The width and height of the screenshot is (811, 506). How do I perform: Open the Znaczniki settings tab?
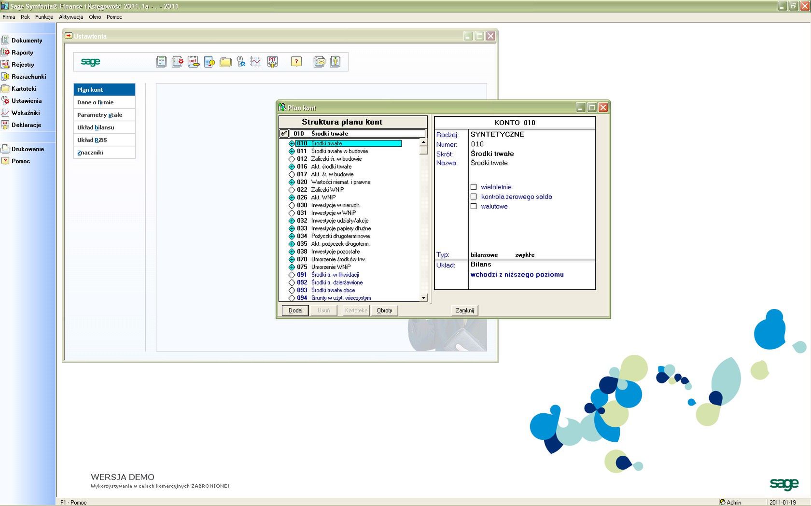pyautogui.click(x=104, y=153)
